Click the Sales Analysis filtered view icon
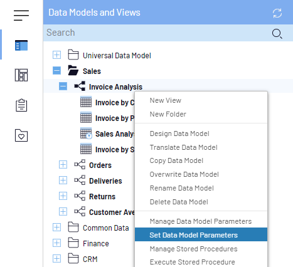Image resolution: width=293 pixels, height=267 pixels. point(86,133)
